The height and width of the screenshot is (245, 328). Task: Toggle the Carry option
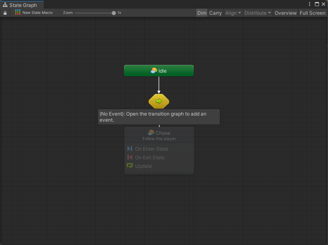(215, 13)
